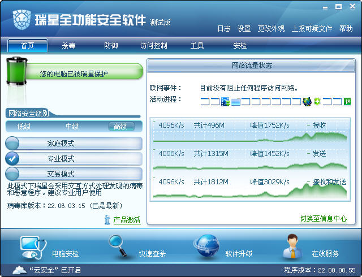Open 设置 settings
This screenshot has width=362, height=277.
(x=244, y=29)
